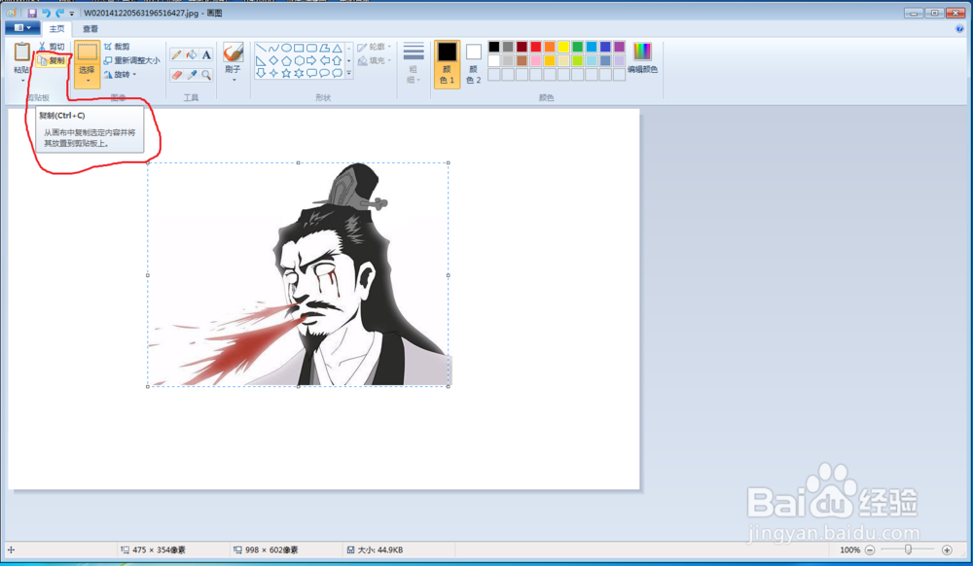Choose the Oval shape
This screenshot has height=566, width=973.
click(x=286, y=48)
